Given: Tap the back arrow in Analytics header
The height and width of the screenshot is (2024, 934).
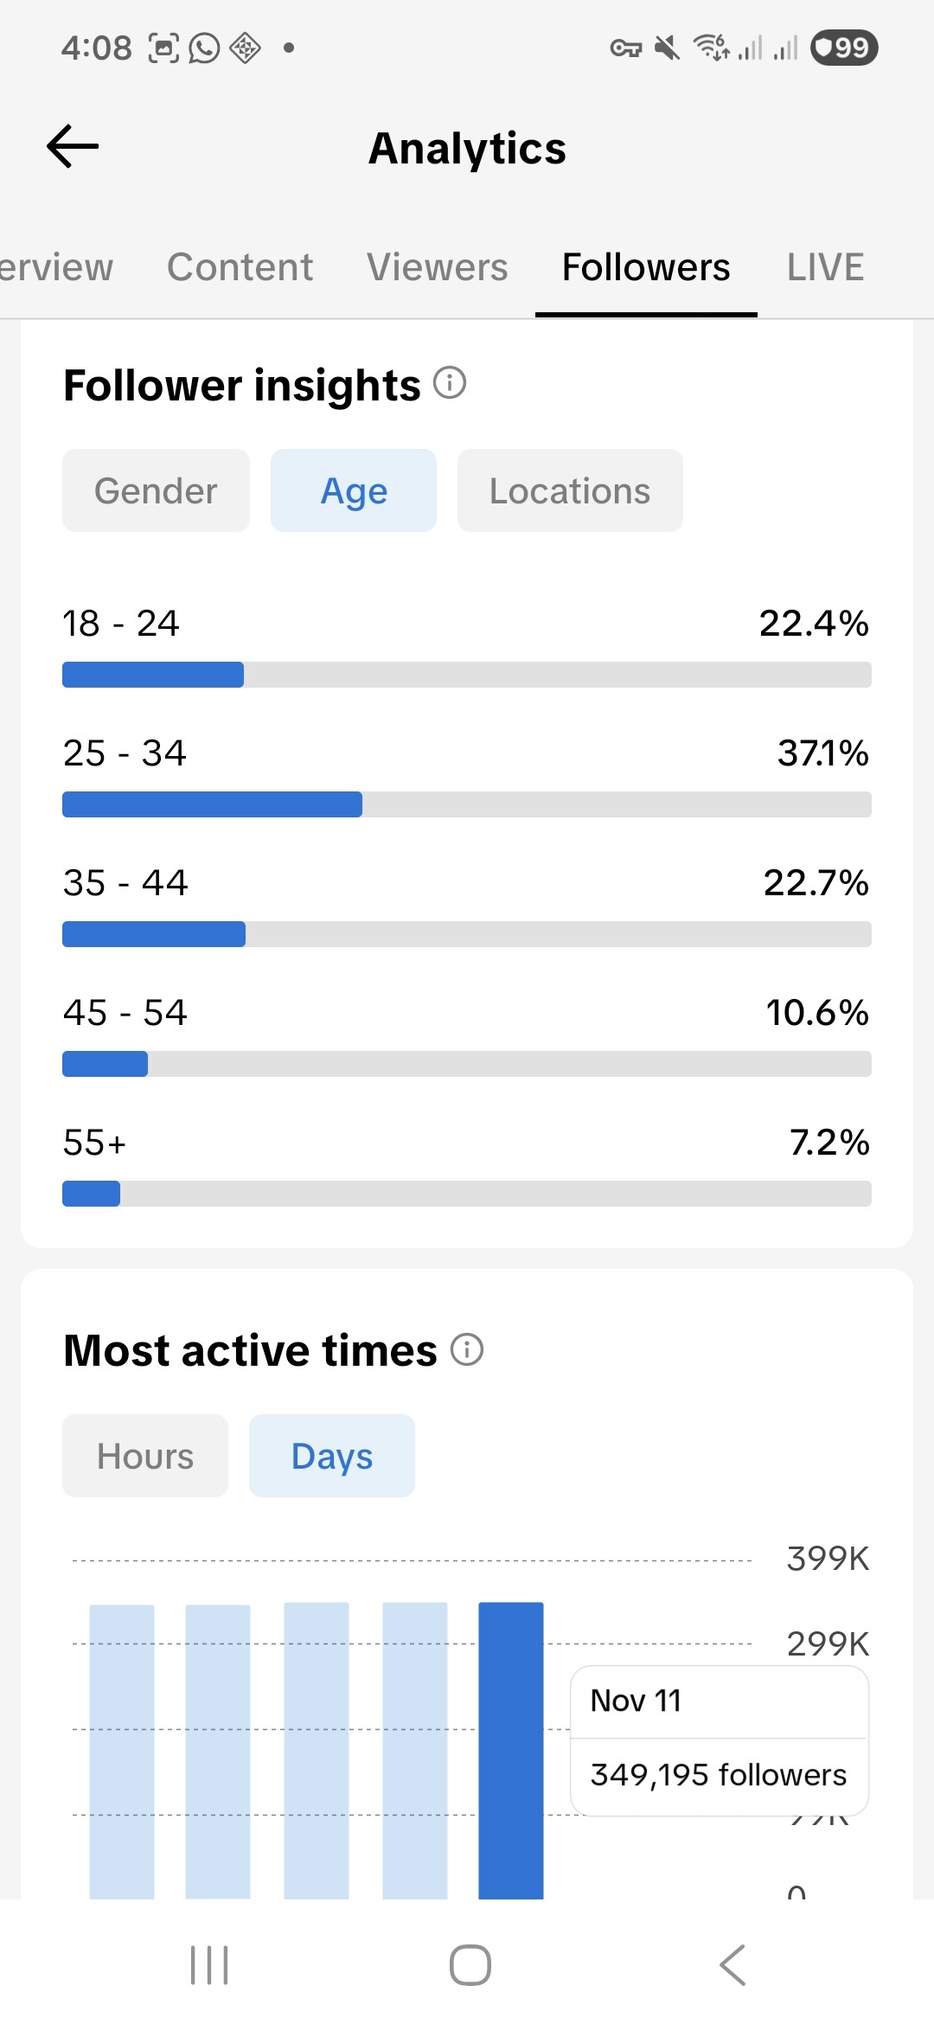Looking at the screenshot, I should click(x=73, y=146).
